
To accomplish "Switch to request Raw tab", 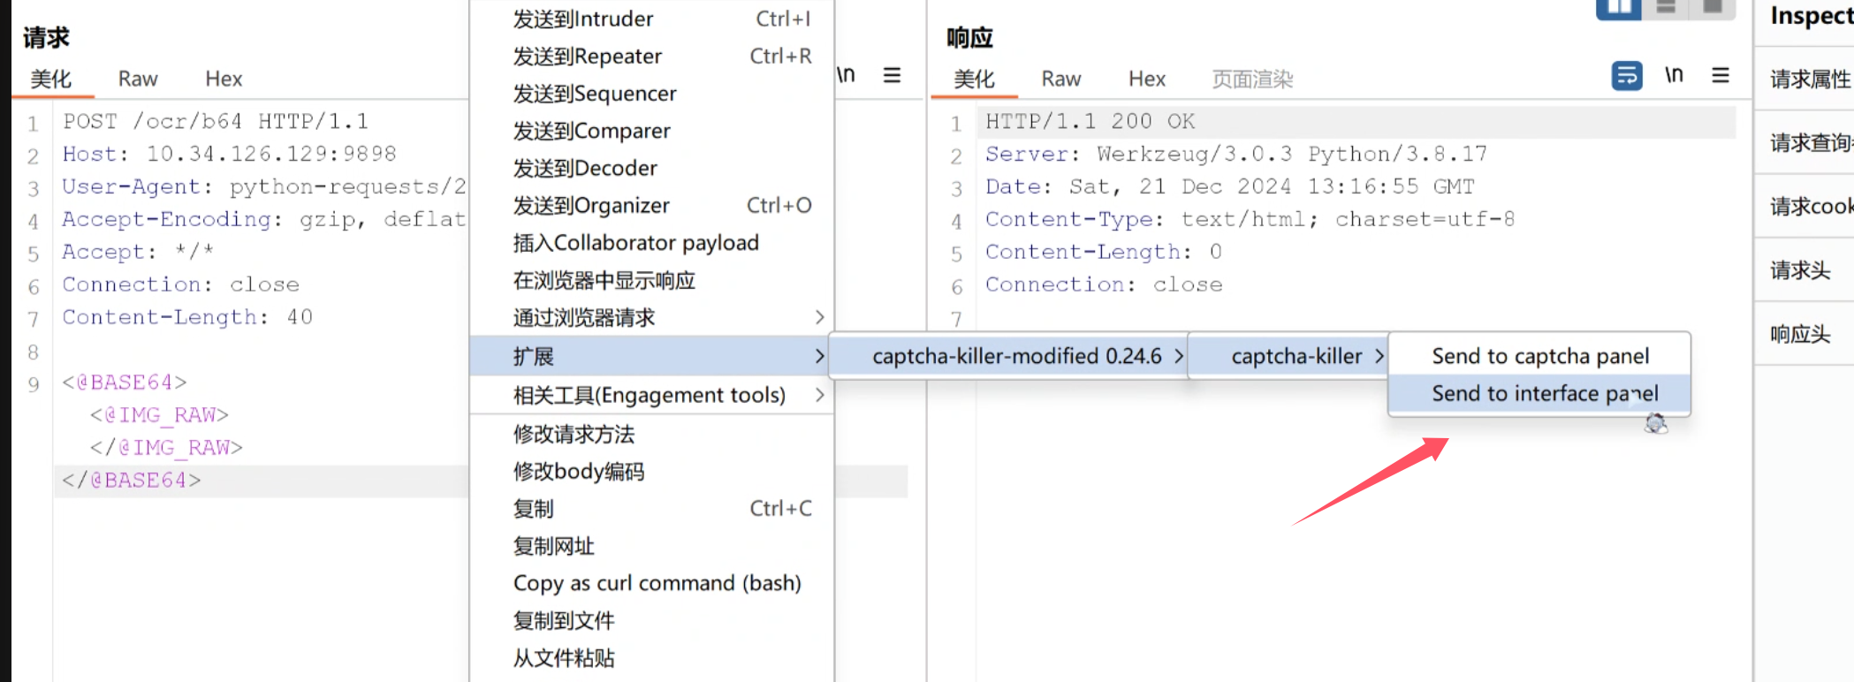I will coord(138,79).
